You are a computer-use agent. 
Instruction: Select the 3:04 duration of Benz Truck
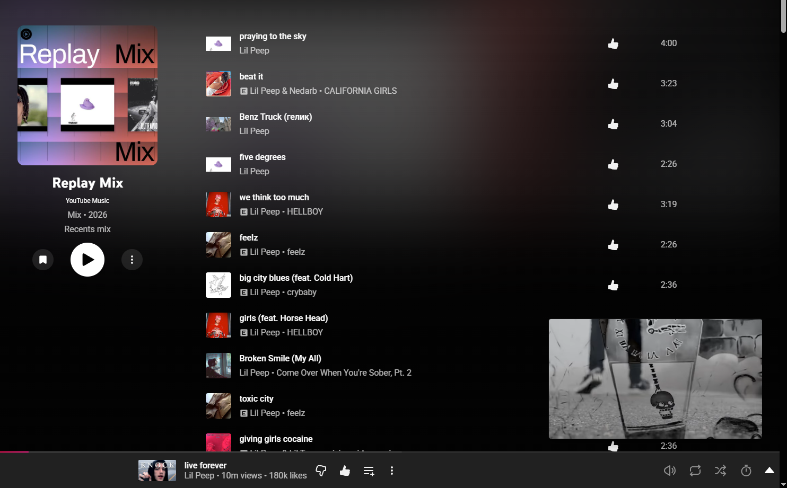[x=669, y=123]
